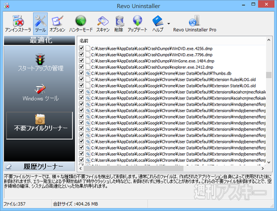Screen dimensions: 277x211
Task: Open スタートアップの管理 traffic light tool
Action: point(40,62)
